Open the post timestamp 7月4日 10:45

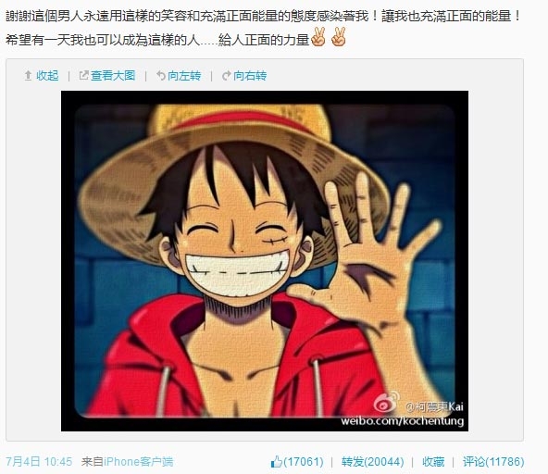click(x=39, y=462)
